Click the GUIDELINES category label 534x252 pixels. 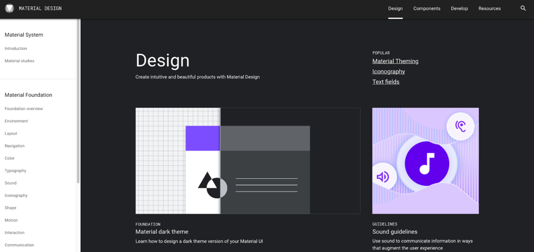[x=385, y=224]
